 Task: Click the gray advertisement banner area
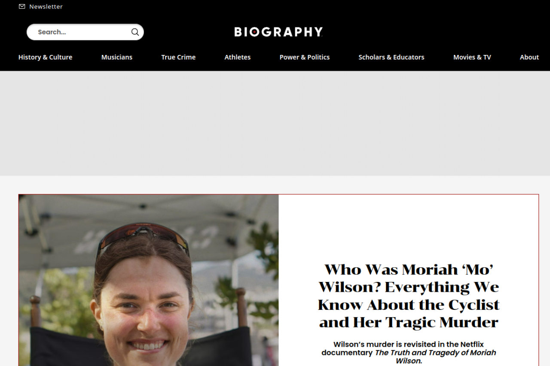275,123
